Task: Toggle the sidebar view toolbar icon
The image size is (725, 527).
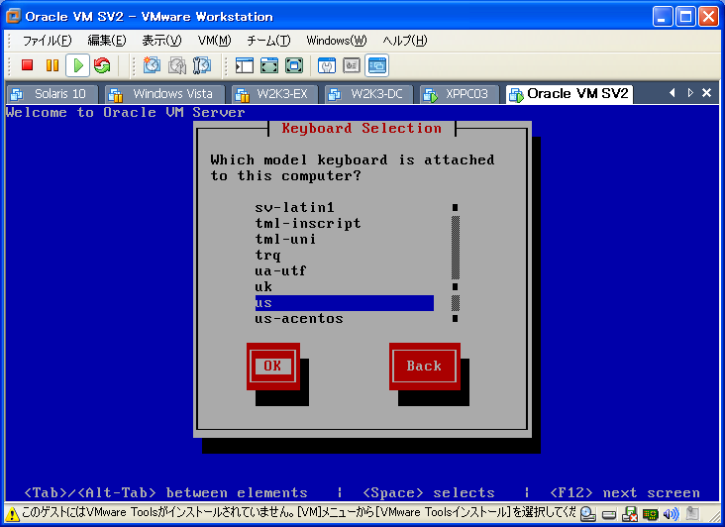Action: (x=244, y=65)
